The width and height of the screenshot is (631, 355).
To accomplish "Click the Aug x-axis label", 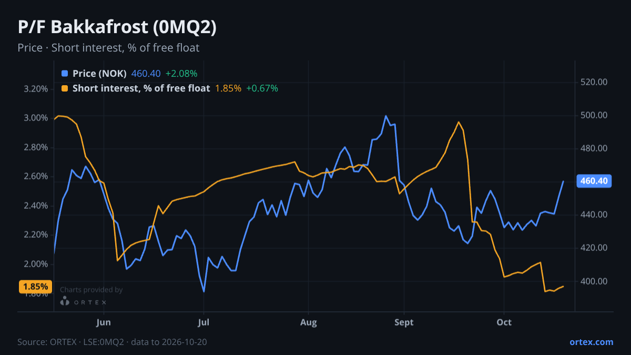I will point(308,322).
